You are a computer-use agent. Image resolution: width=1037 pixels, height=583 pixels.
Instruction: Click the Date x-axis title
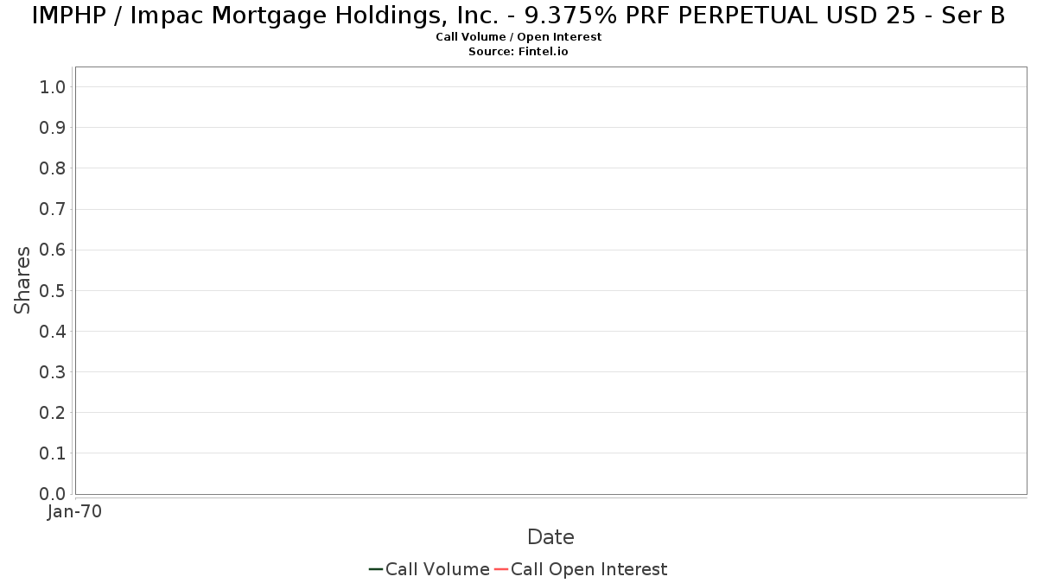point(550,537)
